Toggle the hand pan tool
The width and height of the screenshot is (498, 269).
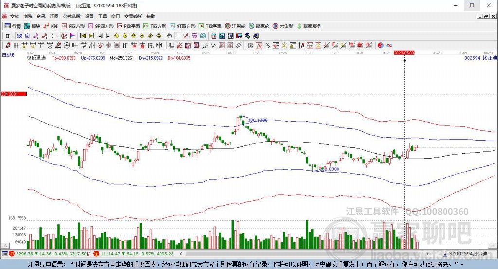(169, 36)
